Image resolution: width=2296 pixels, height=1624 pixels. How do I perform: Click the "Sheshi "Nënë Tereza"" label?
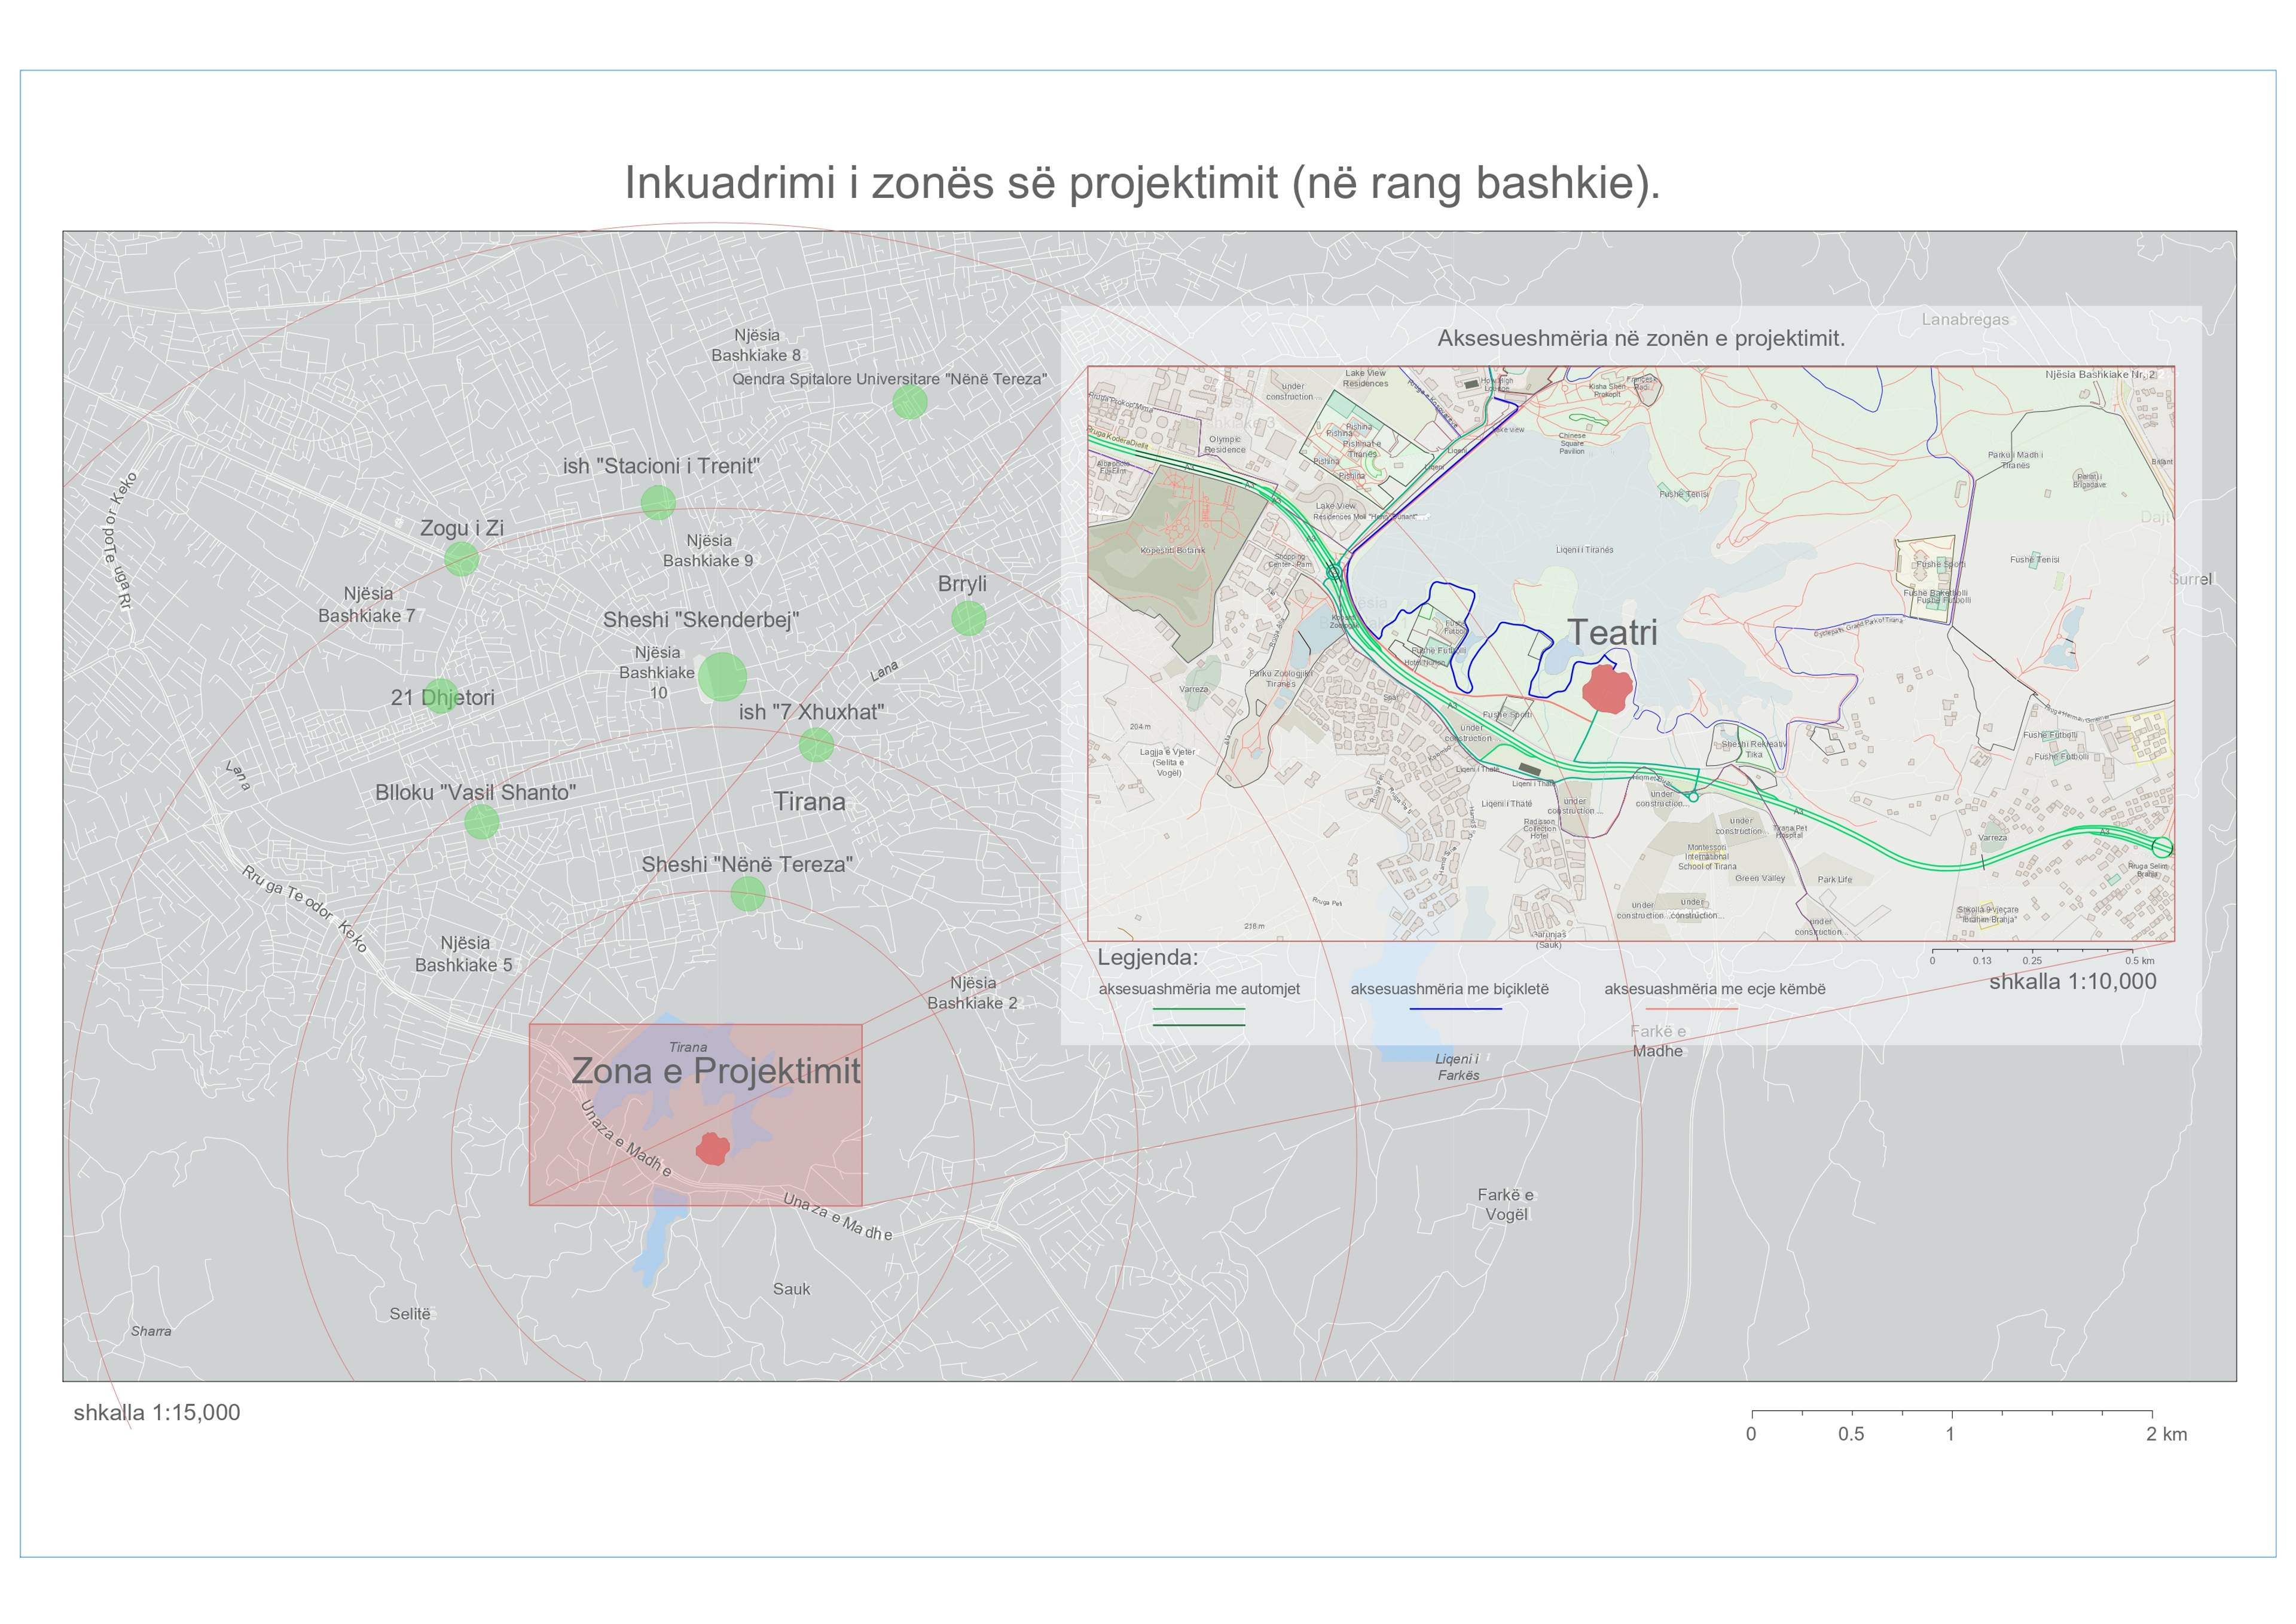point(747,864)
